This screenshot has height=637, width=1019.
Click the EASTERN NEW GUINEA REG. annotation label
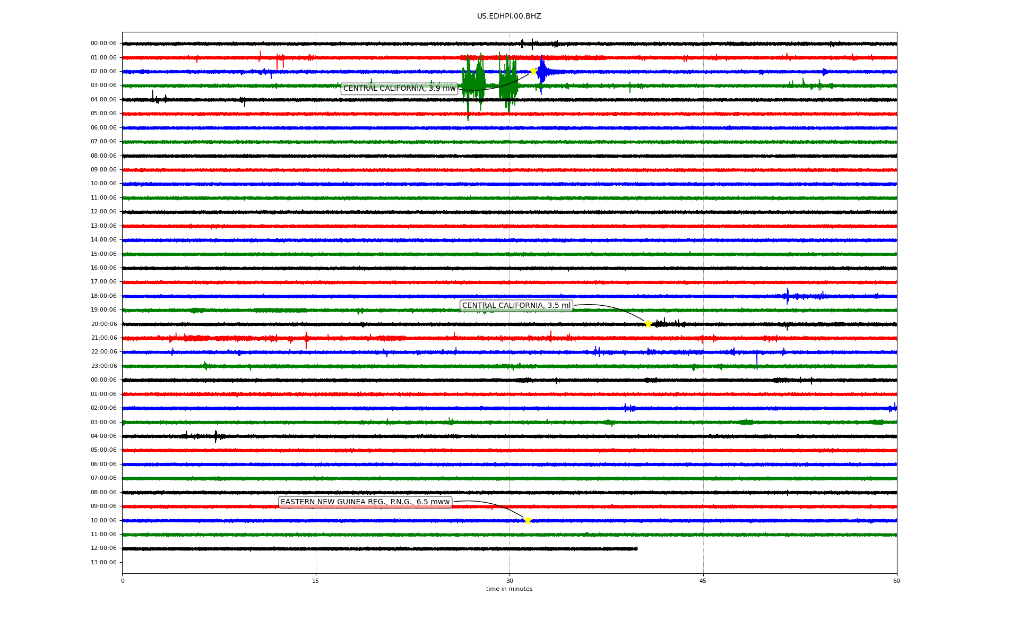(365, 502)
